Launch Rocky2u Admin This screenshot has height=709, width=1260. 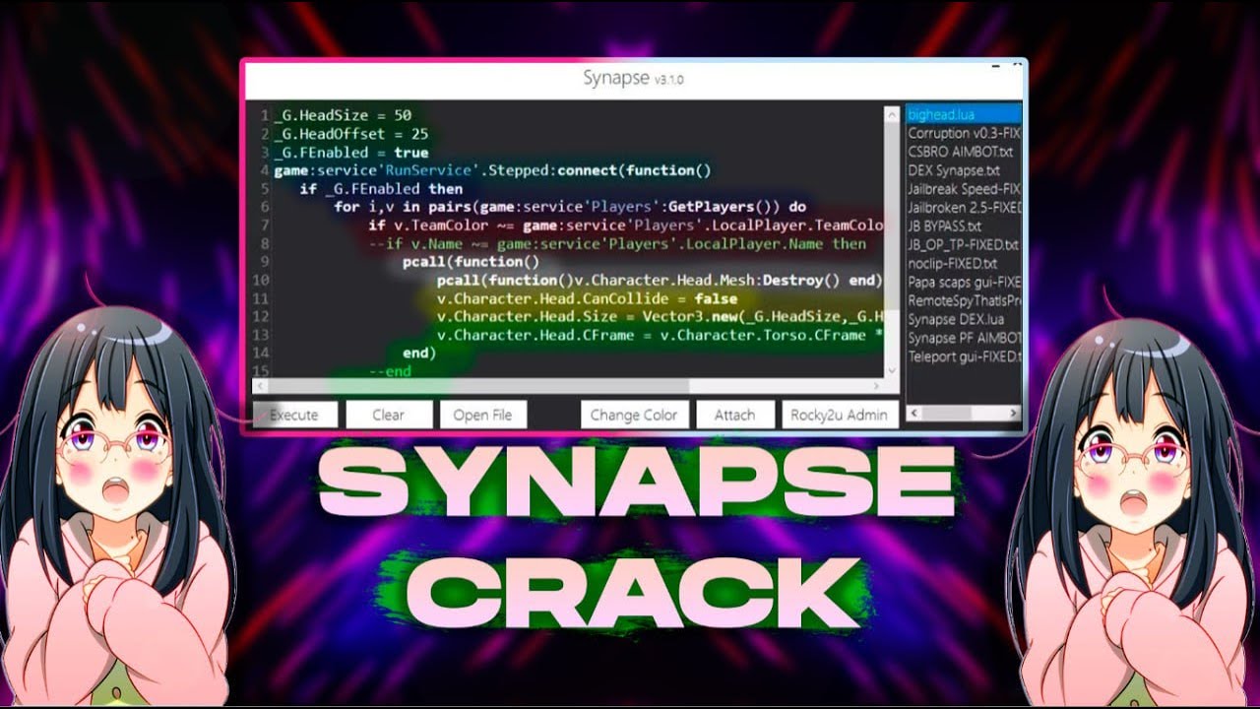point(840,415)
